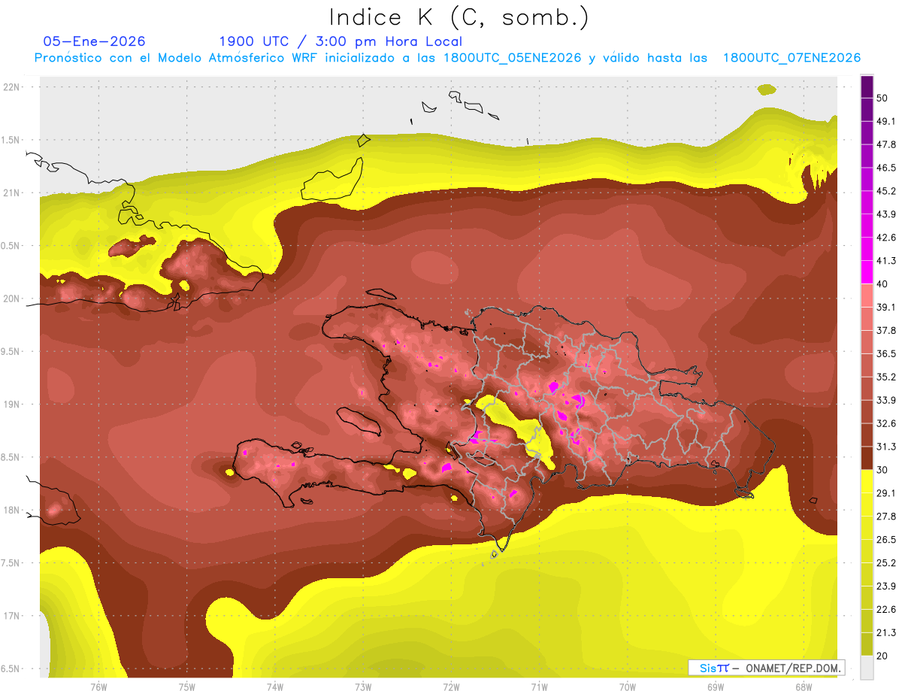The height and width of the screenshot is (697, 902).
Task: Click the legend value 29.1
Action: [x=886, y=493]
